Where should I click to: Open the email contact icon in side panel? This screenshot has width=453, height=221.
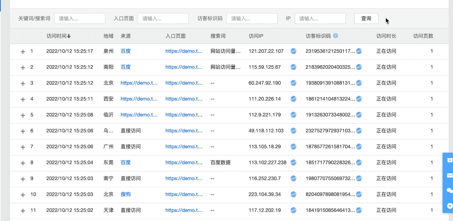pyautogui.click(x=450, y=175)
